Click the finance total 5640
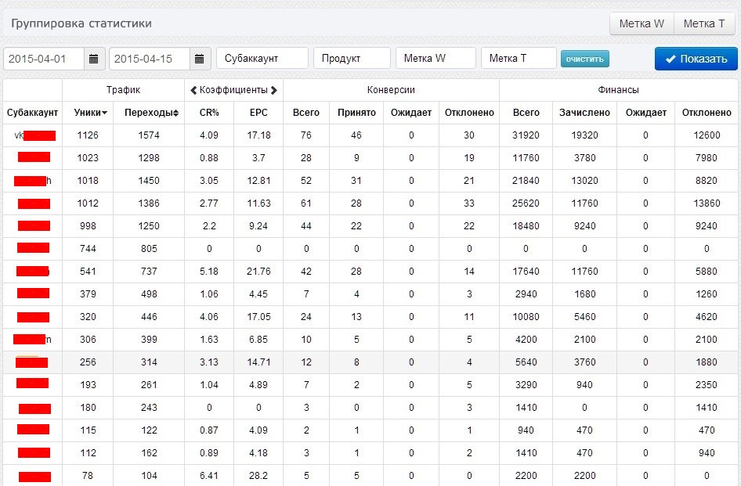Image resolution: width=741 pixels, height=486 pixels. pos(526,362)
